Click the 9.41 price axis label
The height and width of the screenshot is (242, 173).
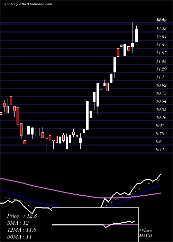point(161,150)
